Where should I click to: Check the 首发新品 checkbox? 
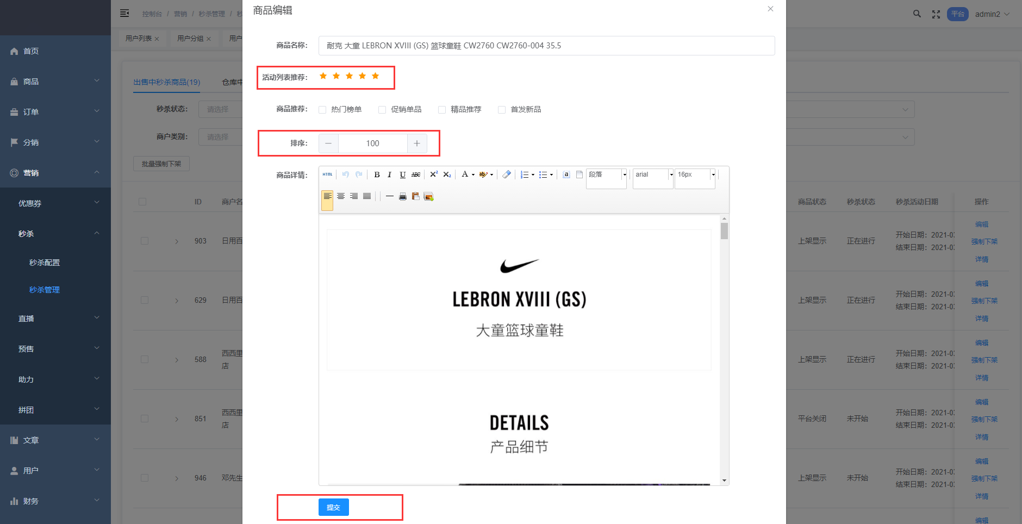502,110
